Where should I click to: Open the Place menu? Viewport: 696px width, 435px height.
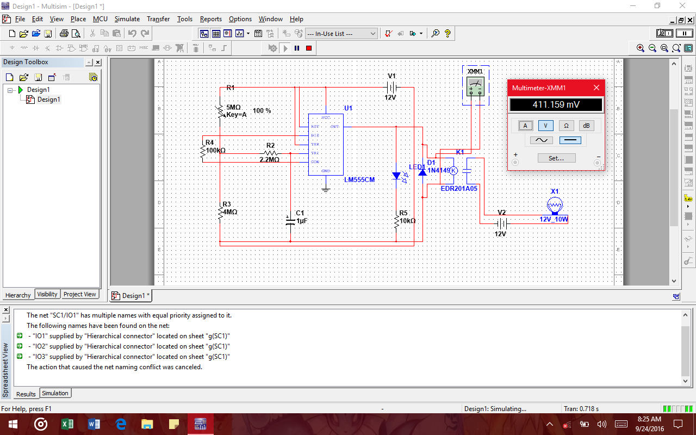pos(78,19)
